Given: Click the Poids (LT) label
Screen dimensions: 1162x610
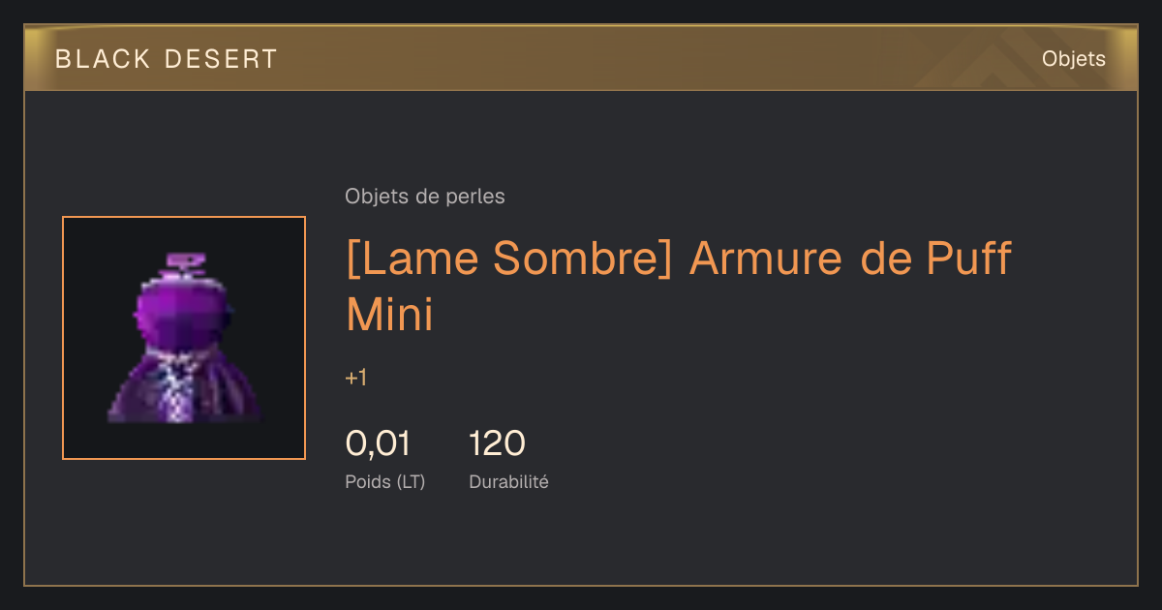Looking at the screenshot, I should [x=385, y=481].
